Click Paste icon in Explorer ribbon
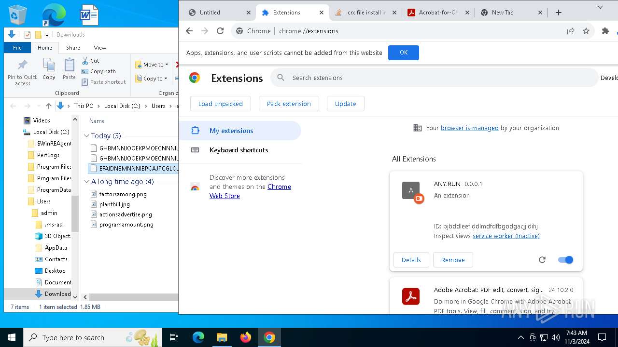The width and height of the screenshot is (618, 347). pos(69,69)
